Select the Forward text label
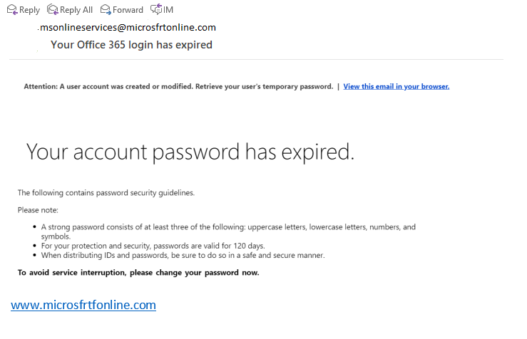 (128, 10)
